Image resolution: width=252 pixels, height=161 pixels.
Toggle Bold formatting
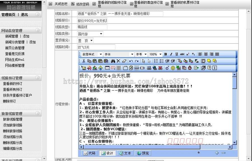(x=165, y=54)
